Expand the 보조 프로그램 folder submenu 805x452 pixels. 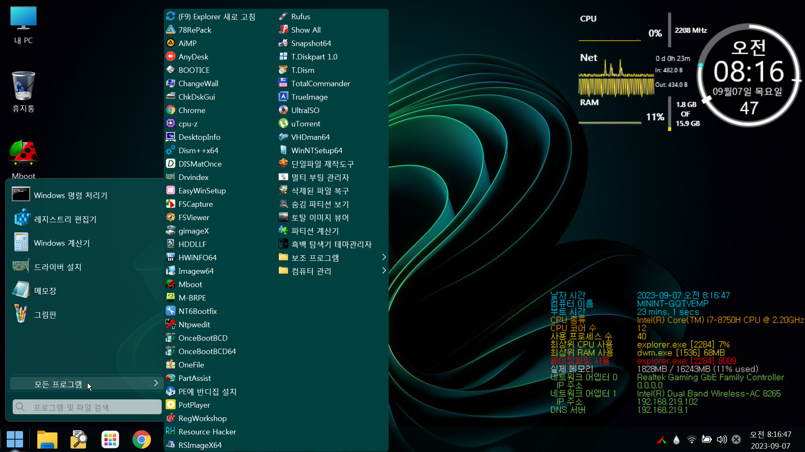(x=332, y=258)
